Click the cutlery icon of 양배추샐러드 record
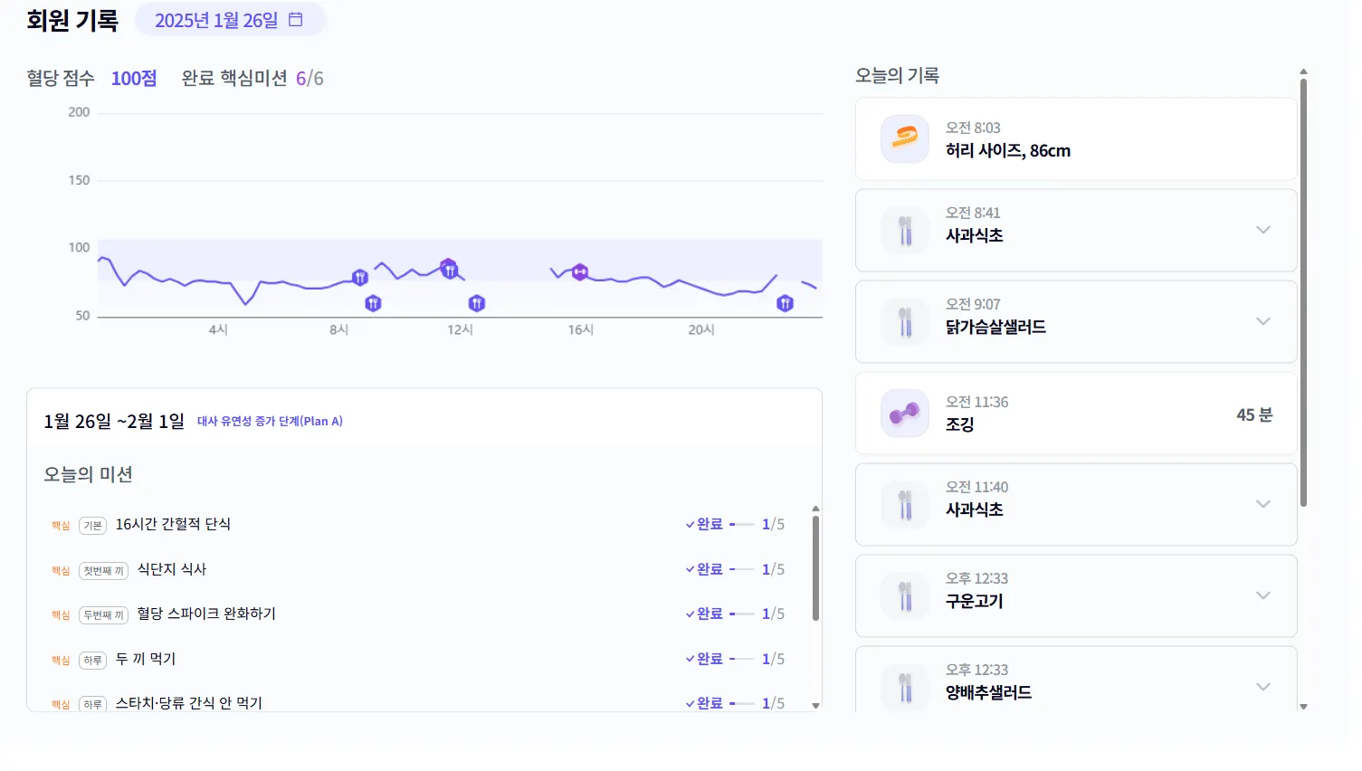This screenshot has width=1362, height=771. 905,687
